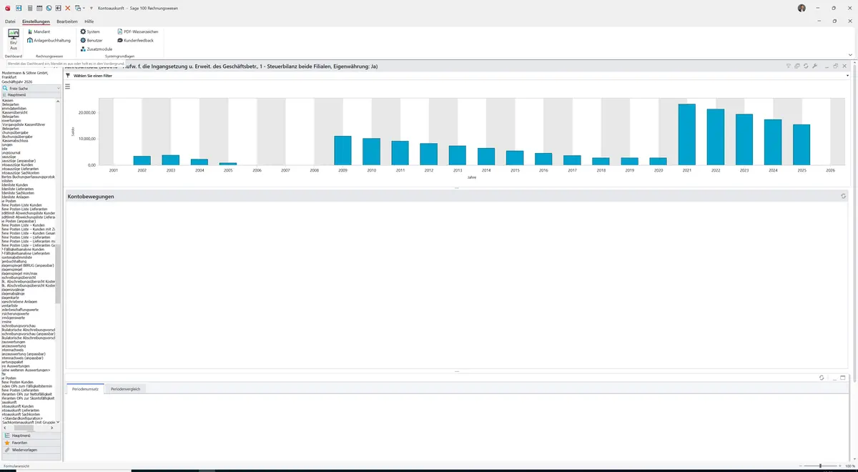This screenshot has height=472, width=858.
Task: Open Favoriten in sidebar
Action: [31, 443]
